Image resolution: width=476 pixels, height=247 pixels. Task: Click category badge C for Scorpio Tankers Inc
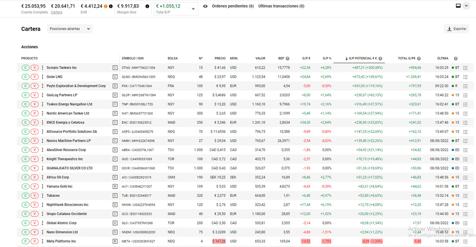click(x=115, y=68)
